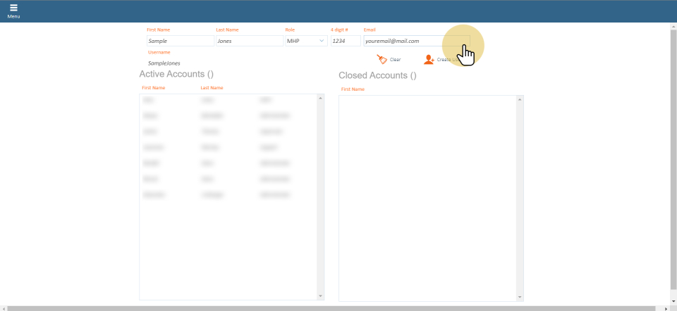677x311 pixels.
Task: Click the Last Name column header in Active Accounts
Action: pyautogui.click(x=212, y=88)
